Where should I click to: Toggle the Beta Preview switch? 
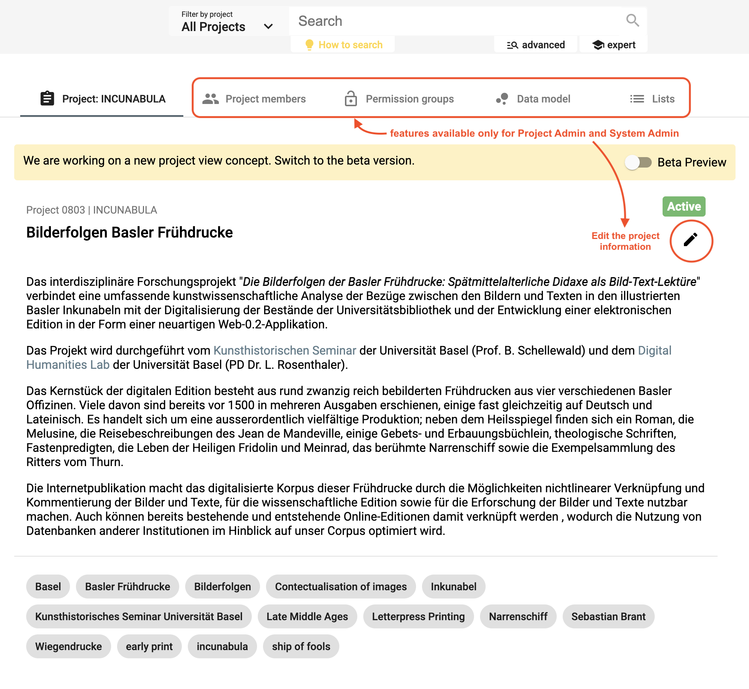[638, 162]
